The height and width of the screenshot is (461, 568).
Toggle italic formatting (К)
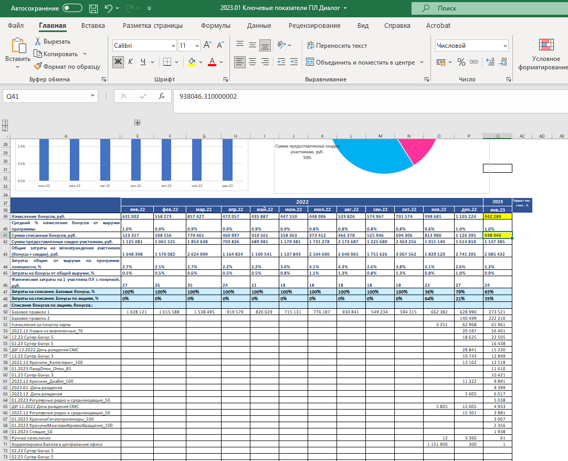pyautogui.click(x=130, y=62)
